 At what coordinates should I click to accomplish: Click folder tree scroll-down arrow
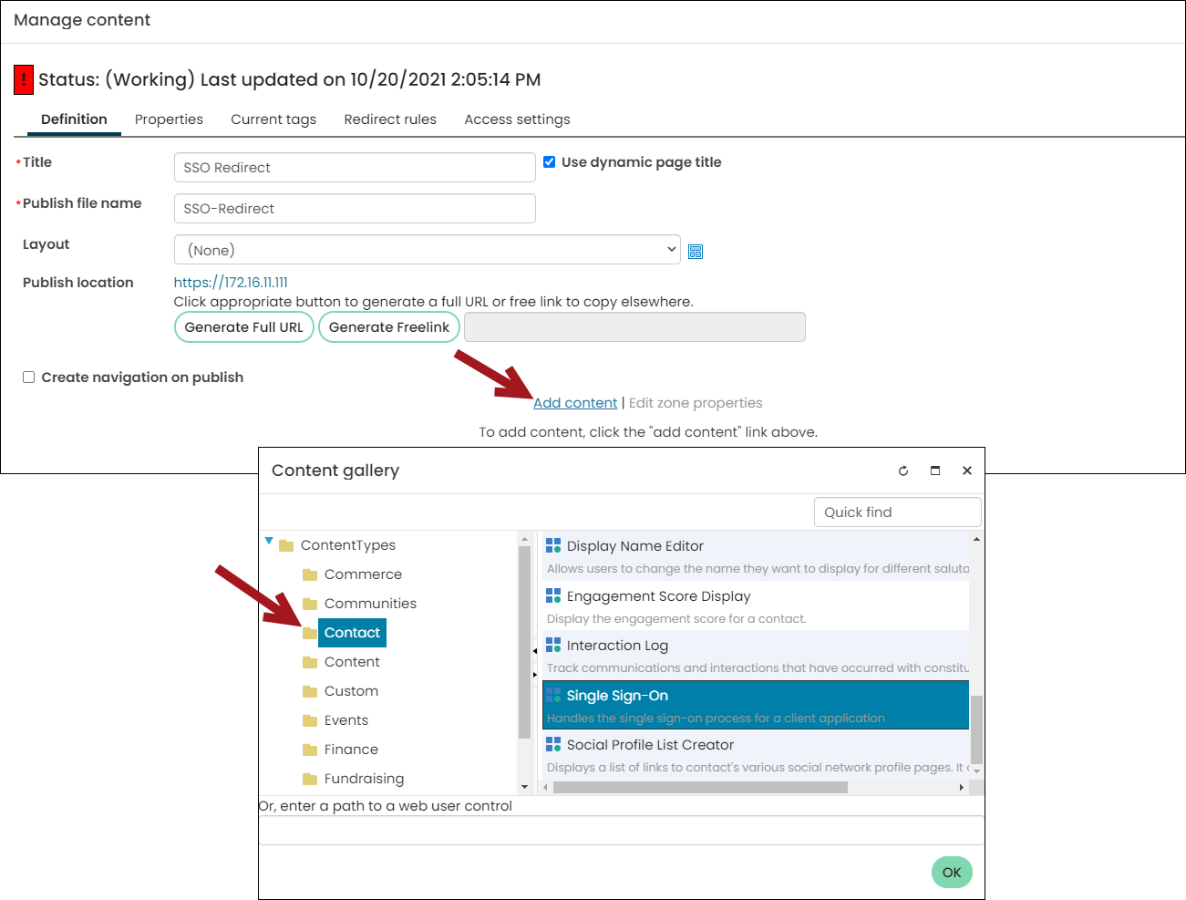524,787
